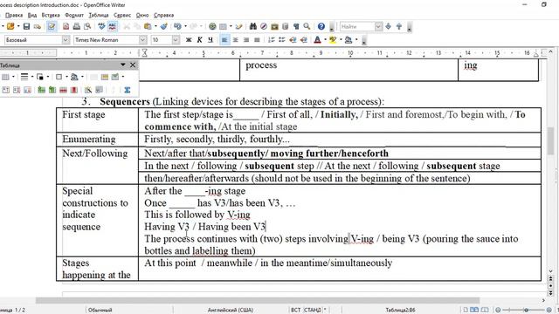Open the Gallery icon
Viewport: 559px width, 314px height.
pyautogui.click(x=274, y=26)
